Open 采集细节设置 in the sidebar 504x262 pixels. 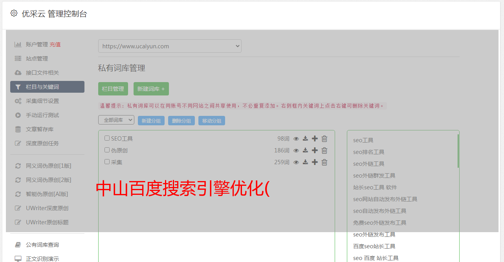click(42, 101)
